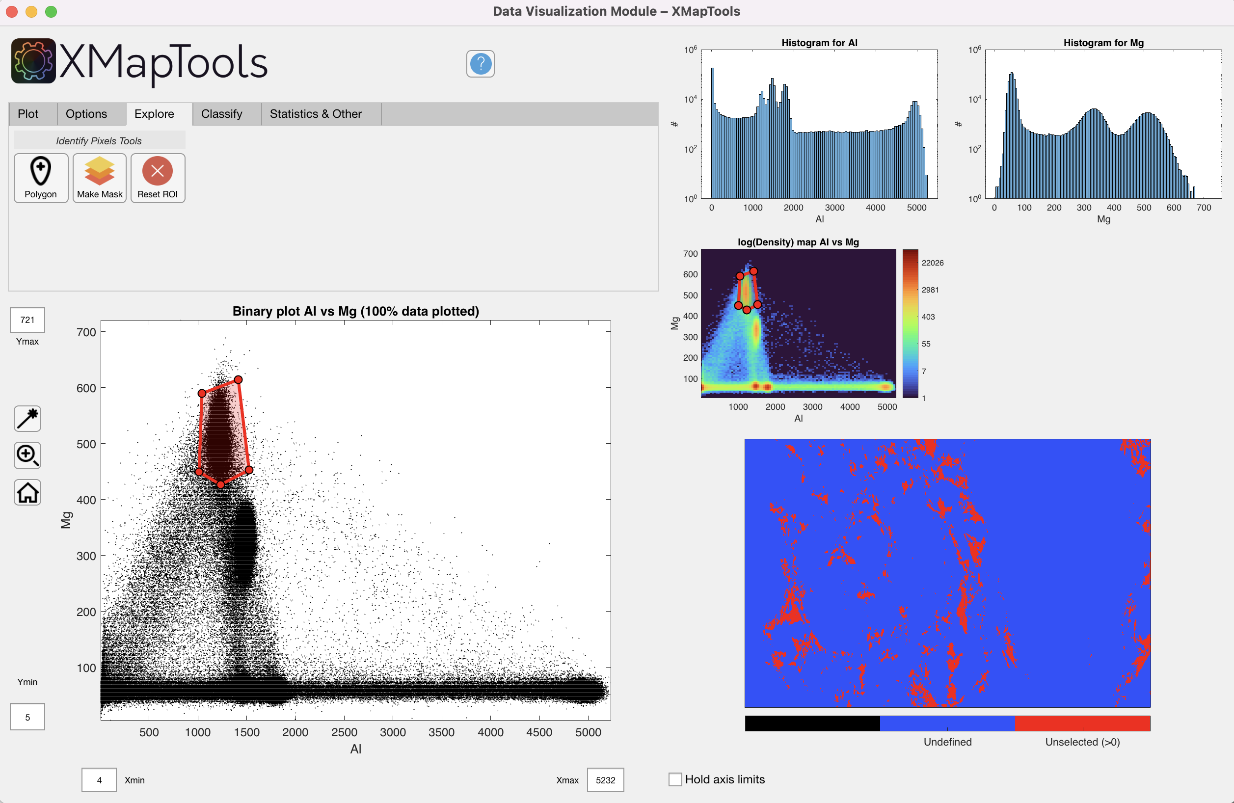Open the Classify tab

222,113
